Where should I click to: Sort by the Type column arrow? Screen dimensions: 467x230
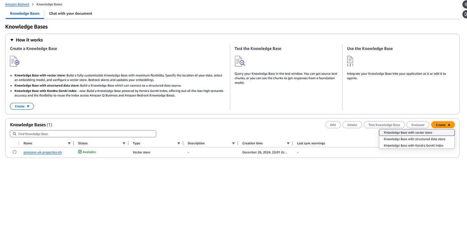coord(179,143)
